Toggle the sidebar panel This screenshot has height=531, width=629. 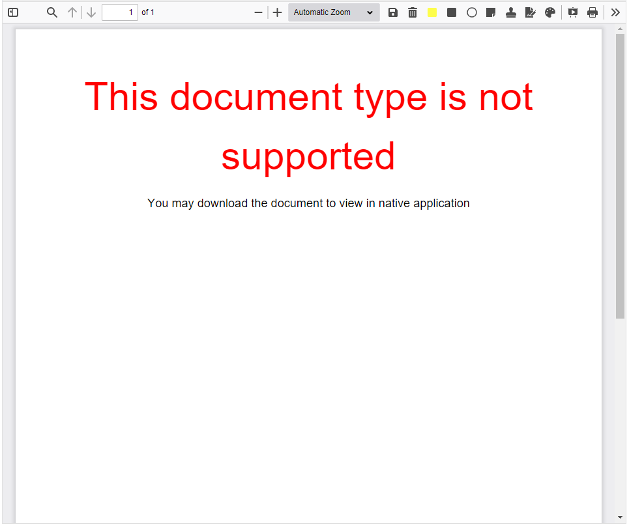(12, 12)
